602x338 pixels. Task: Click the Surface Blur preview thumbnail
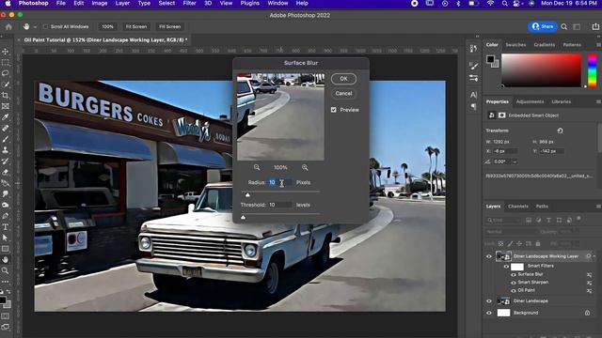pos(280,116)
